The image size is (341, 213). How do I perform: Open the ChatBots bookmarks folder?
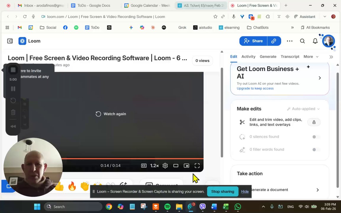(x=258, y=28)
